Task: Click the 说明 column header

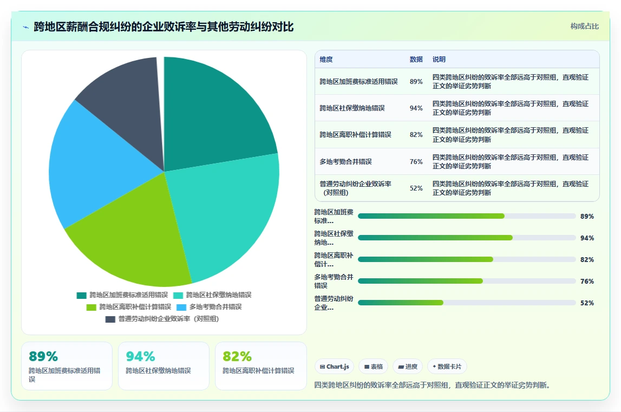Action: (439, 60)
